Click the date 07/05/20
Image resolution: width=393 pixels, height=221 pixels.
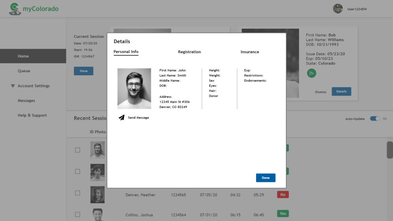[x=208, y=195]
